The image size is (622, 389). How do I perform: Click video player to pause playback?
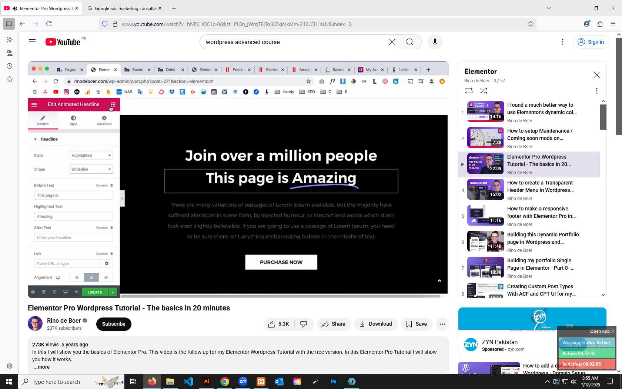tap(238, 180)
